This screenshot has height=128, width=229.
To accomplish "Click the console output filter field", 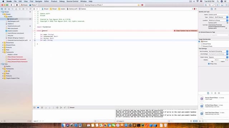I will pyautogui.click(x=178, y=121).
